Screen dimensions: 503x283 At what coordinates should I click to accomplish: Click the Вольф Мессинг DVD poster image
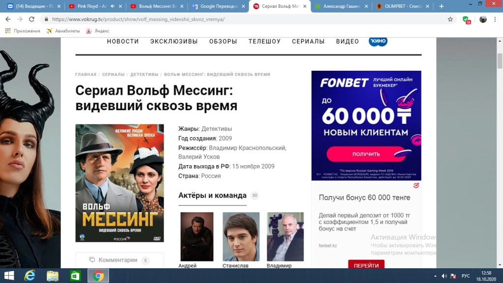pyautogui.click(x=120, y=183)
